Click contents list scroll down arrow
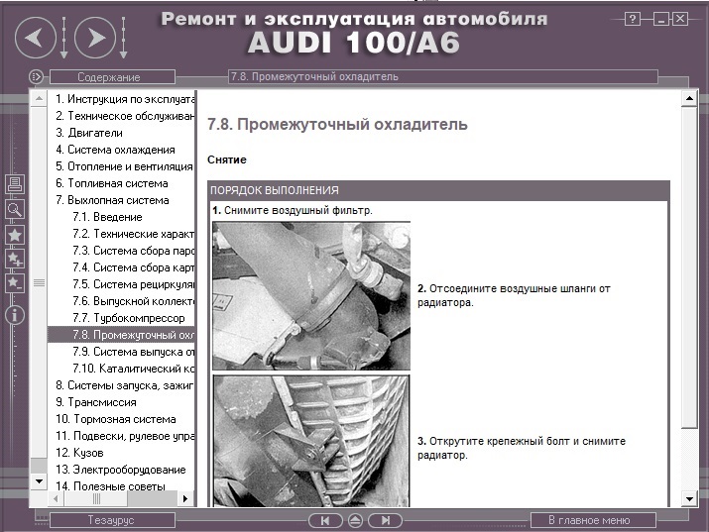This screenshot has height=532, width=709. 39,481
